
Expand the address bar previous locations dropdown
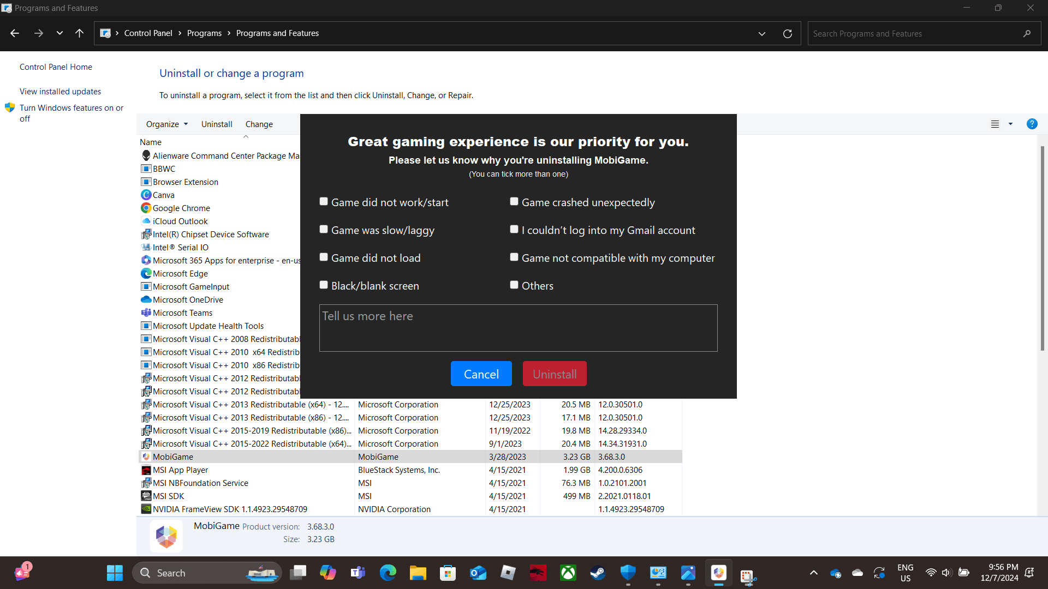[761, 33]
